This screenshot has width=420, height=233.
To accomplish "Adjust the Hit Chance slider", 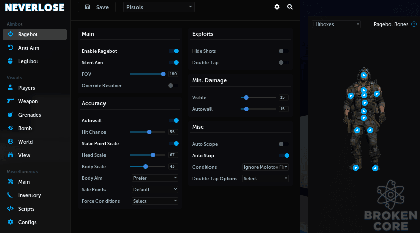I will click(x=148, y=132).
